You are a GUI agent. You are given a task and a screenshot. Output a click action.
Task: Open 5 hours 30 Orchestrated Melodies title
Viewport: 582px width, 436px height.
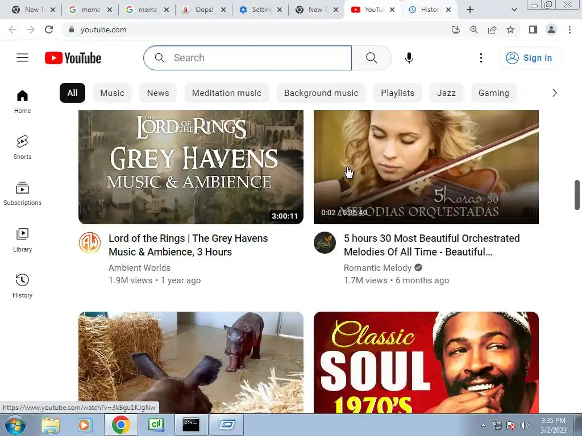point(432,245)
